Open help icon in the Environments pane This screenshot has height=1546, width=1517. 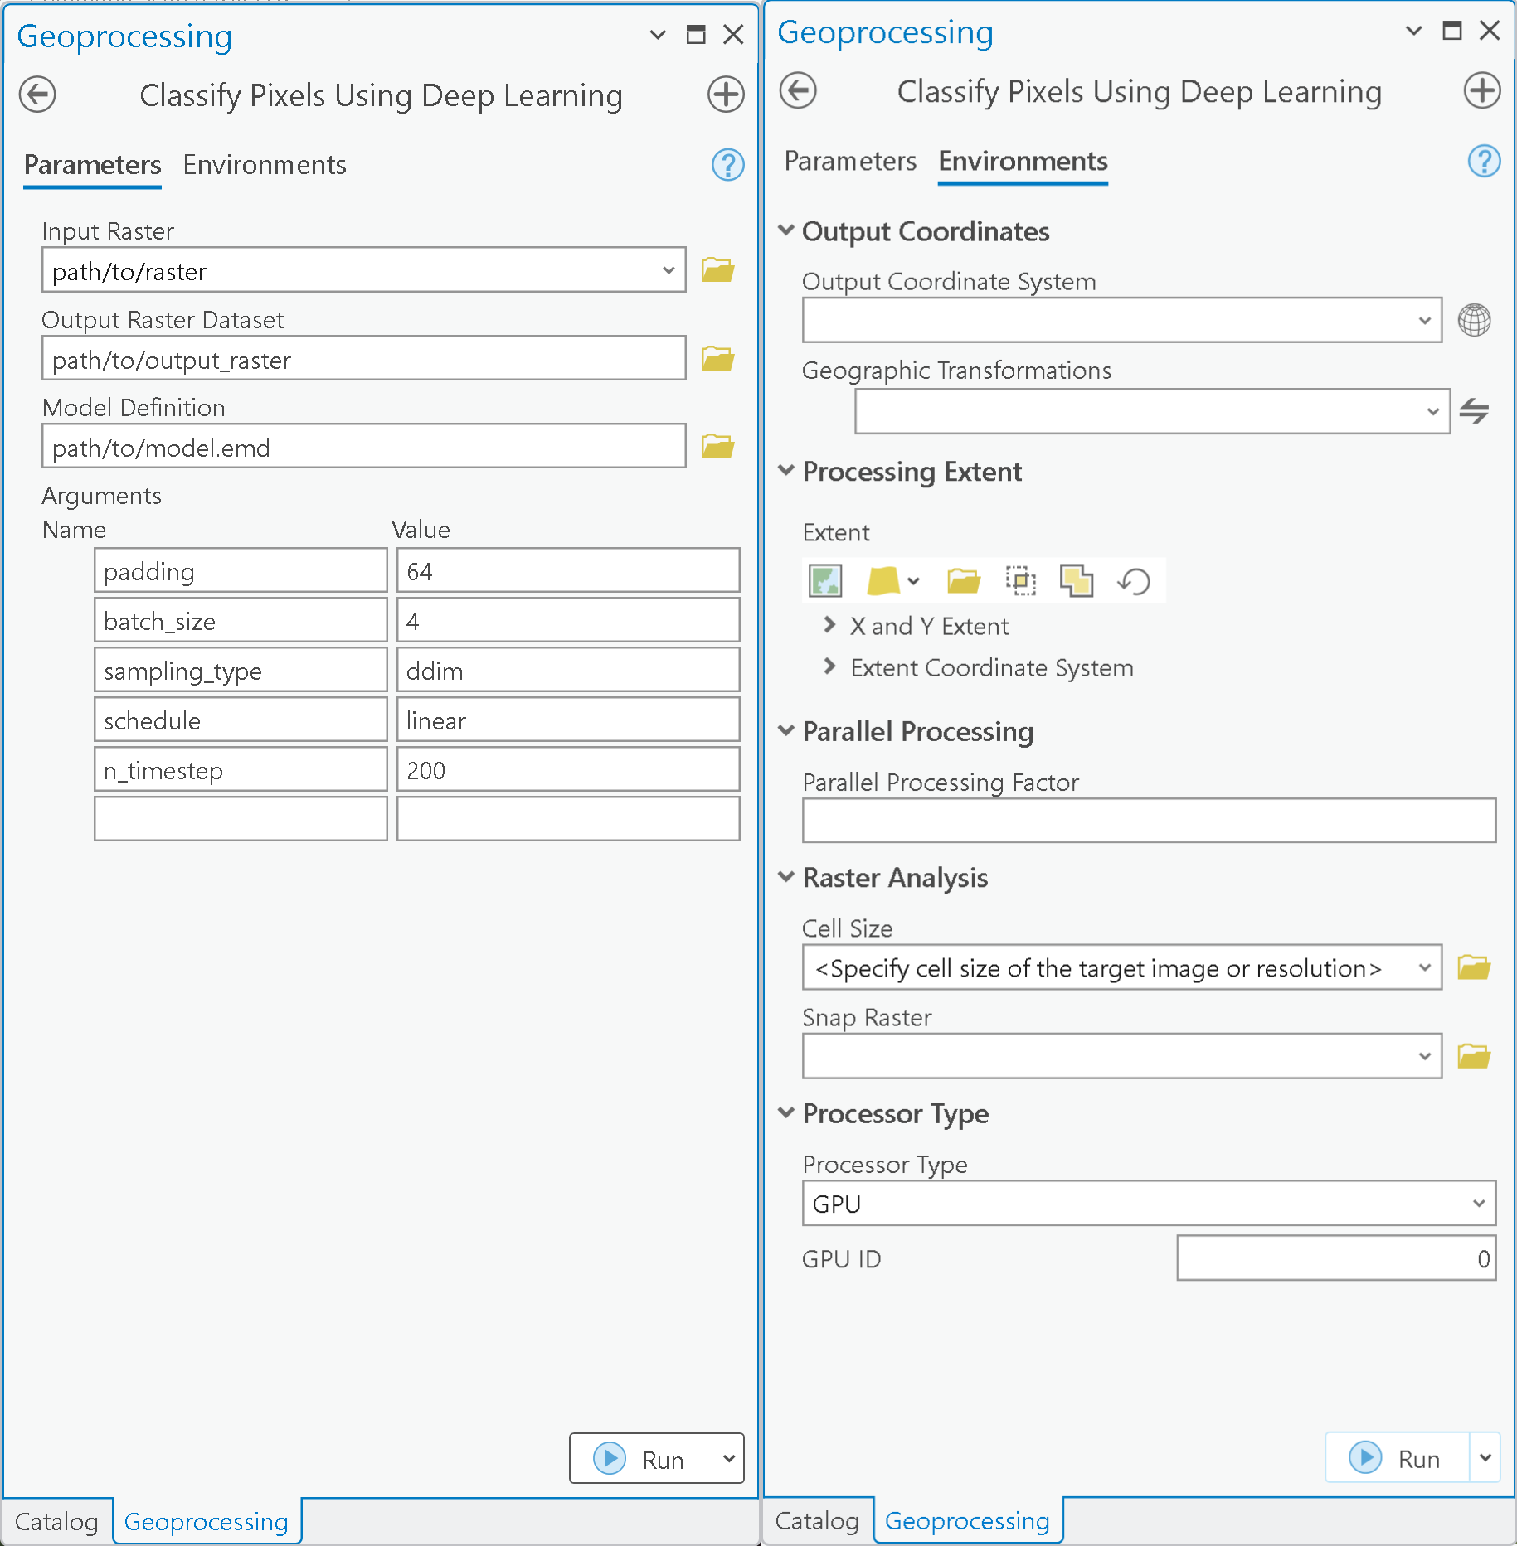1483,162
